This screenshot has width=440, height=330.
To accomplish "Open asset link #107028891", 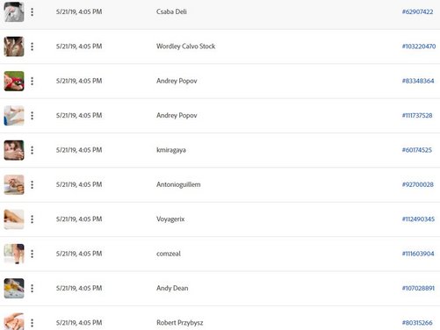I will tap(418, 288).
